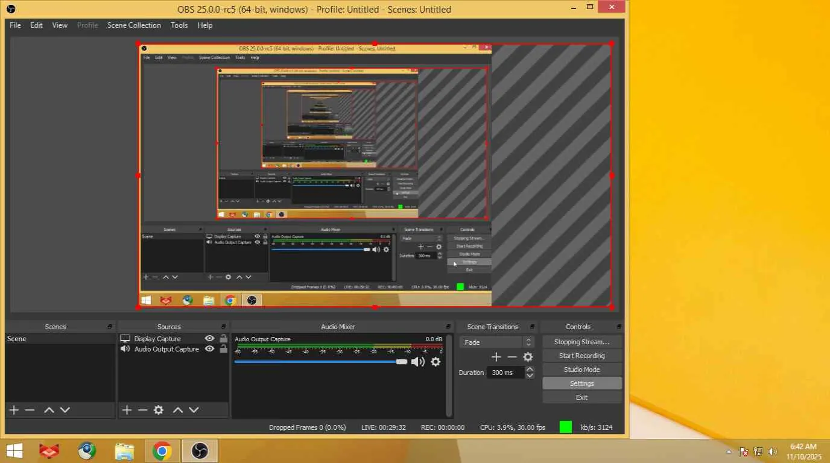
Task: Hide the Audio Output Capture source with its eye
Action: (209, 349)
